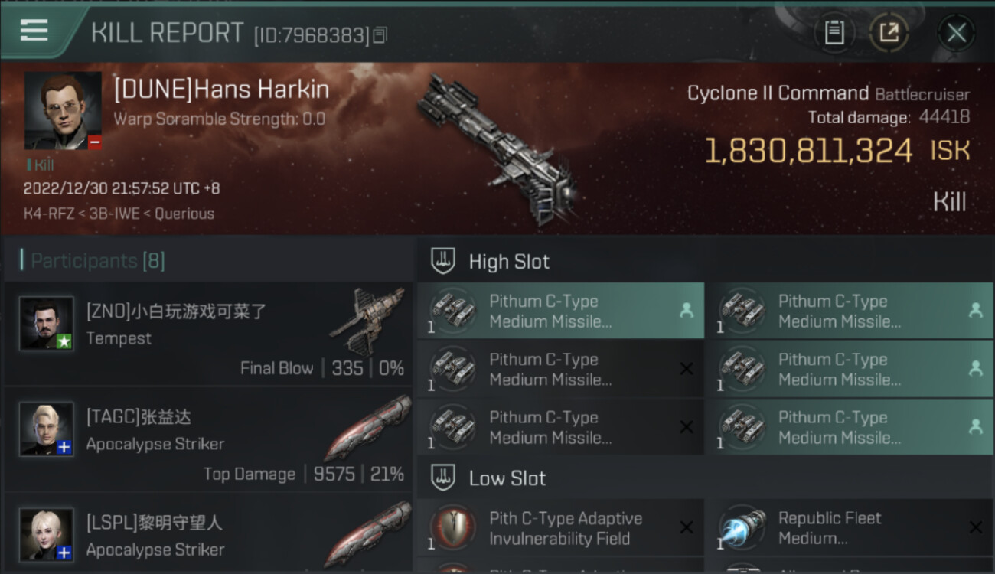Select the Republic Fleet Medium module

(849, 528)
